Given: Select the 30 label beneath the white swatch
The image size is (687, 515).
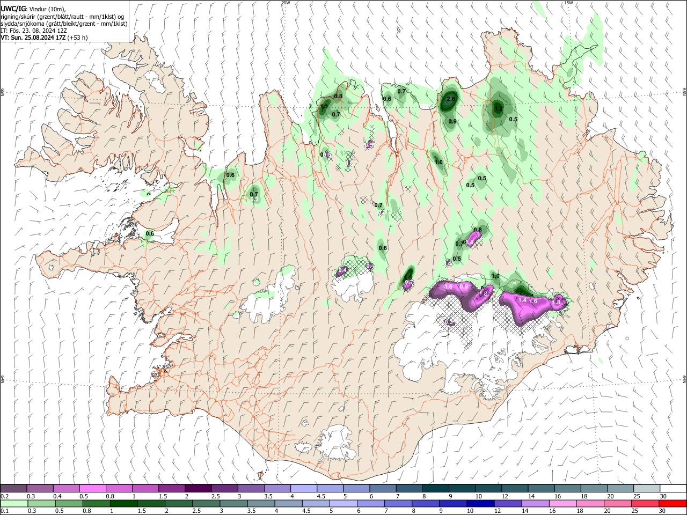Looking at the screenshot, I should coord(664,496).
